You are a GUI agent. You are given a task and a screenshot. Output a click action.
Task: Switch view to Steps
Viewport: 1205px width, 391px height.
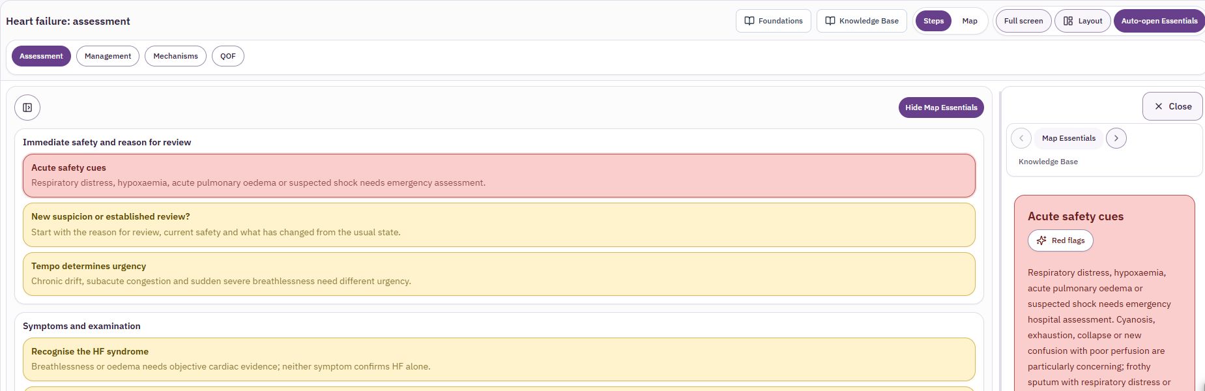933,21
